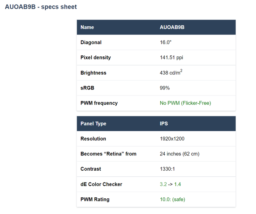Select the PWM frequency label
The width and height of the screenshot is (256, 214).
point(99,103)
